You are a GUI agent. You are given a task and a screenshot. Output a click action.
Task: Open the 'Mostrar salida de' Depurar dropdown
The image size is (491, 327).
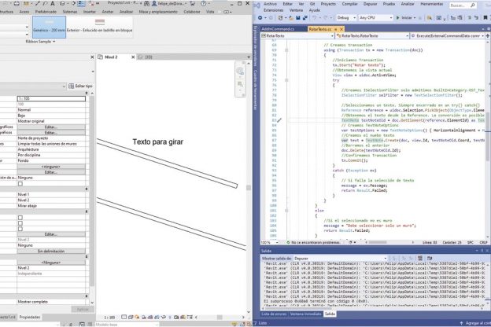(341, 258)
